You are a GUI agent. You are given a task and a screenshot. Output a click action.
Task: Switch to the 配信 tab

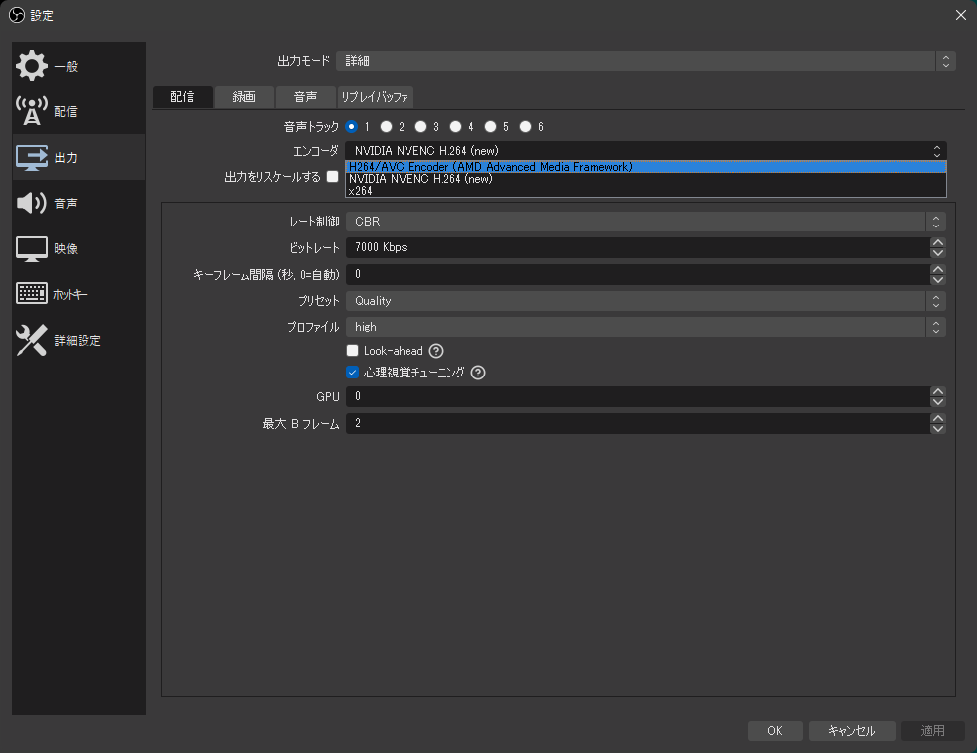click(183, 97)
